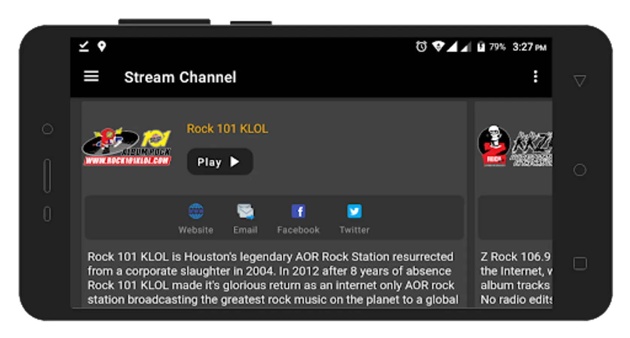Open the hamburger navigation menu
630x338 pixels.
(x=91, y=77)
